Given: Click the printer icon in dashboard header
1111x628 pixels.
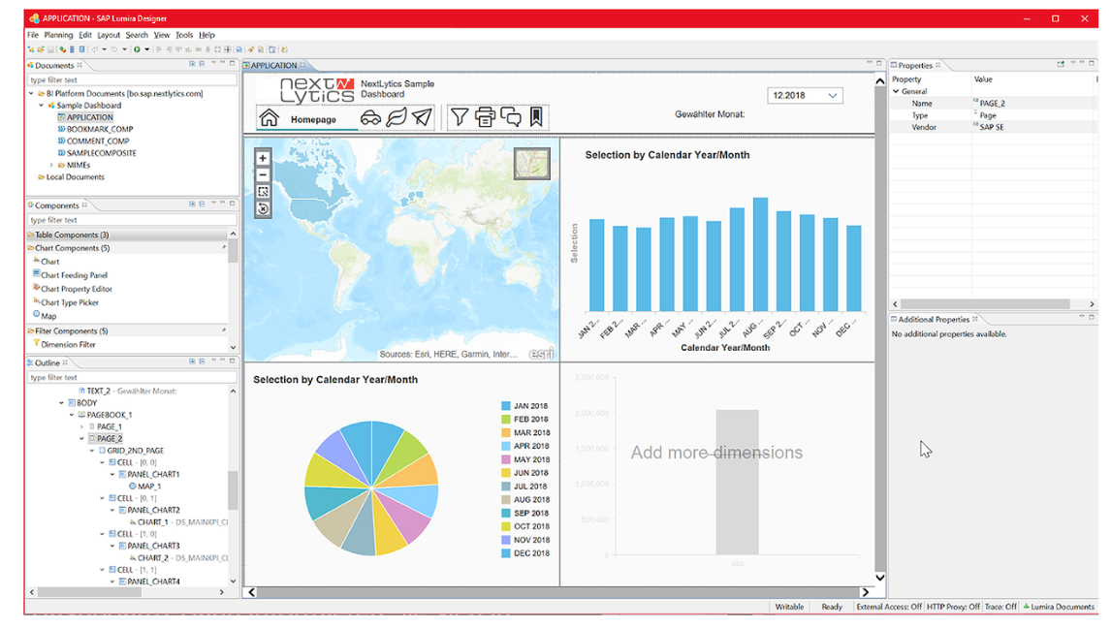Looking at the screenshot, I should pos(486,117).
